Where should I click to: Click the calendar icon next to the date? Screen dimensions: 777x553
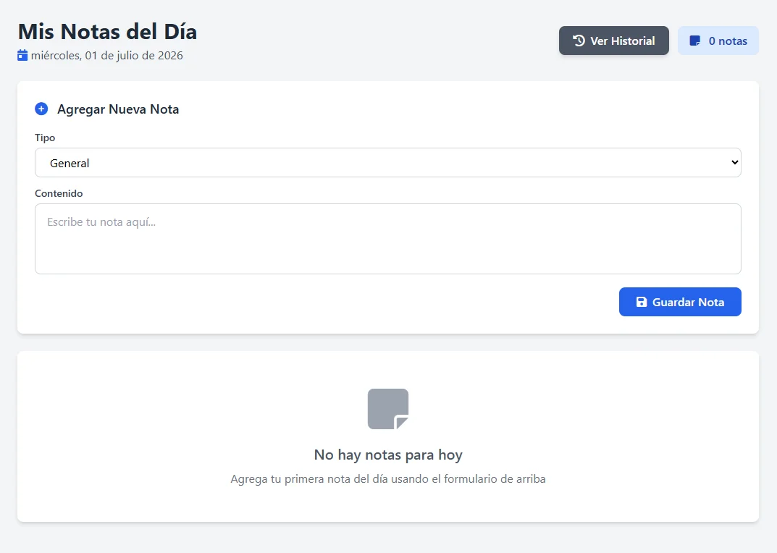(x=22, y=55)
